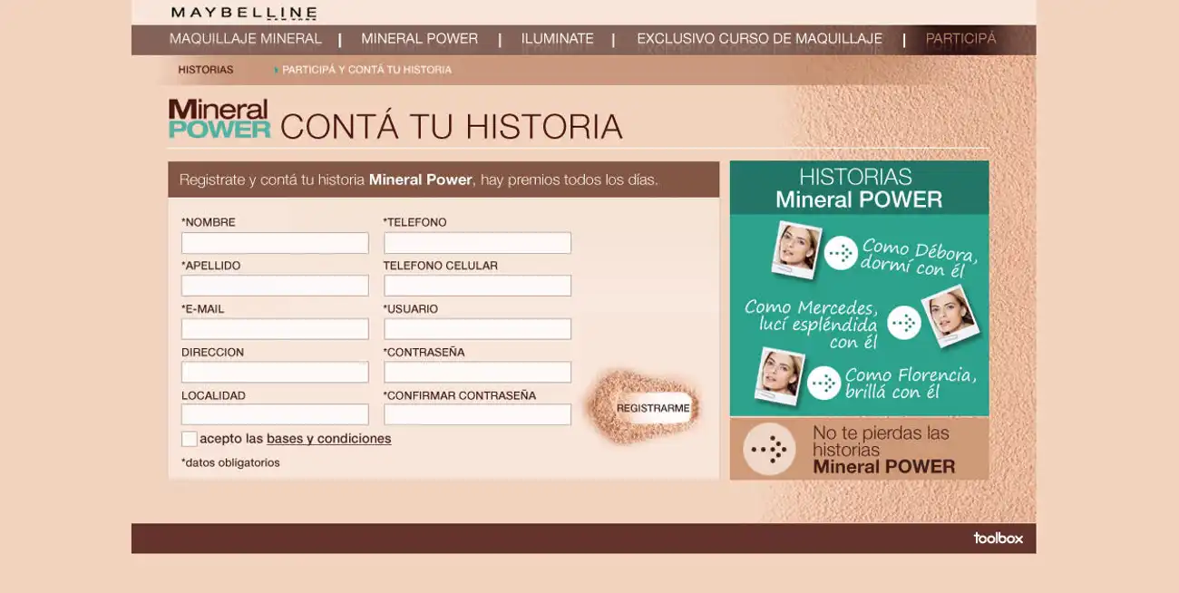Image resolution: width=1179 pixels, height=593 pixels.
Task: Go to the Iluminate section
Action: point(557,39)
